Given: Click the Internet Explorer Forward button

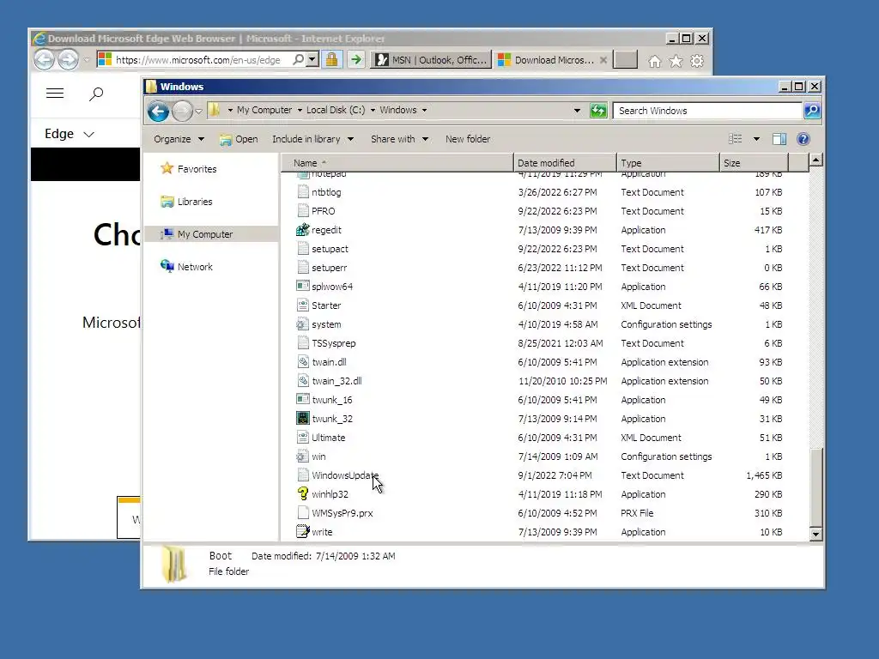Looking at the screenshot, I should [69, 59].
